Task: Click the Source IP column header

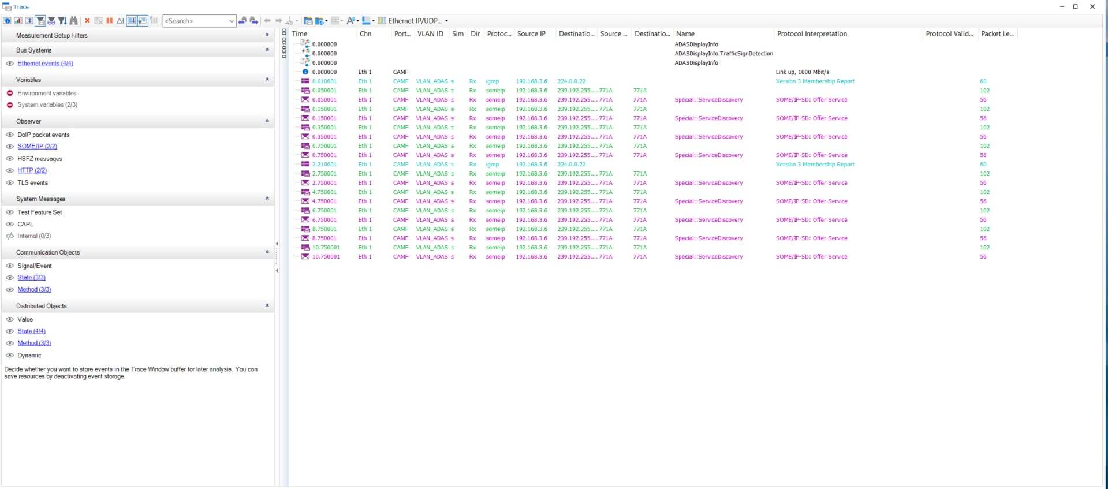Action: coord(531,34)
